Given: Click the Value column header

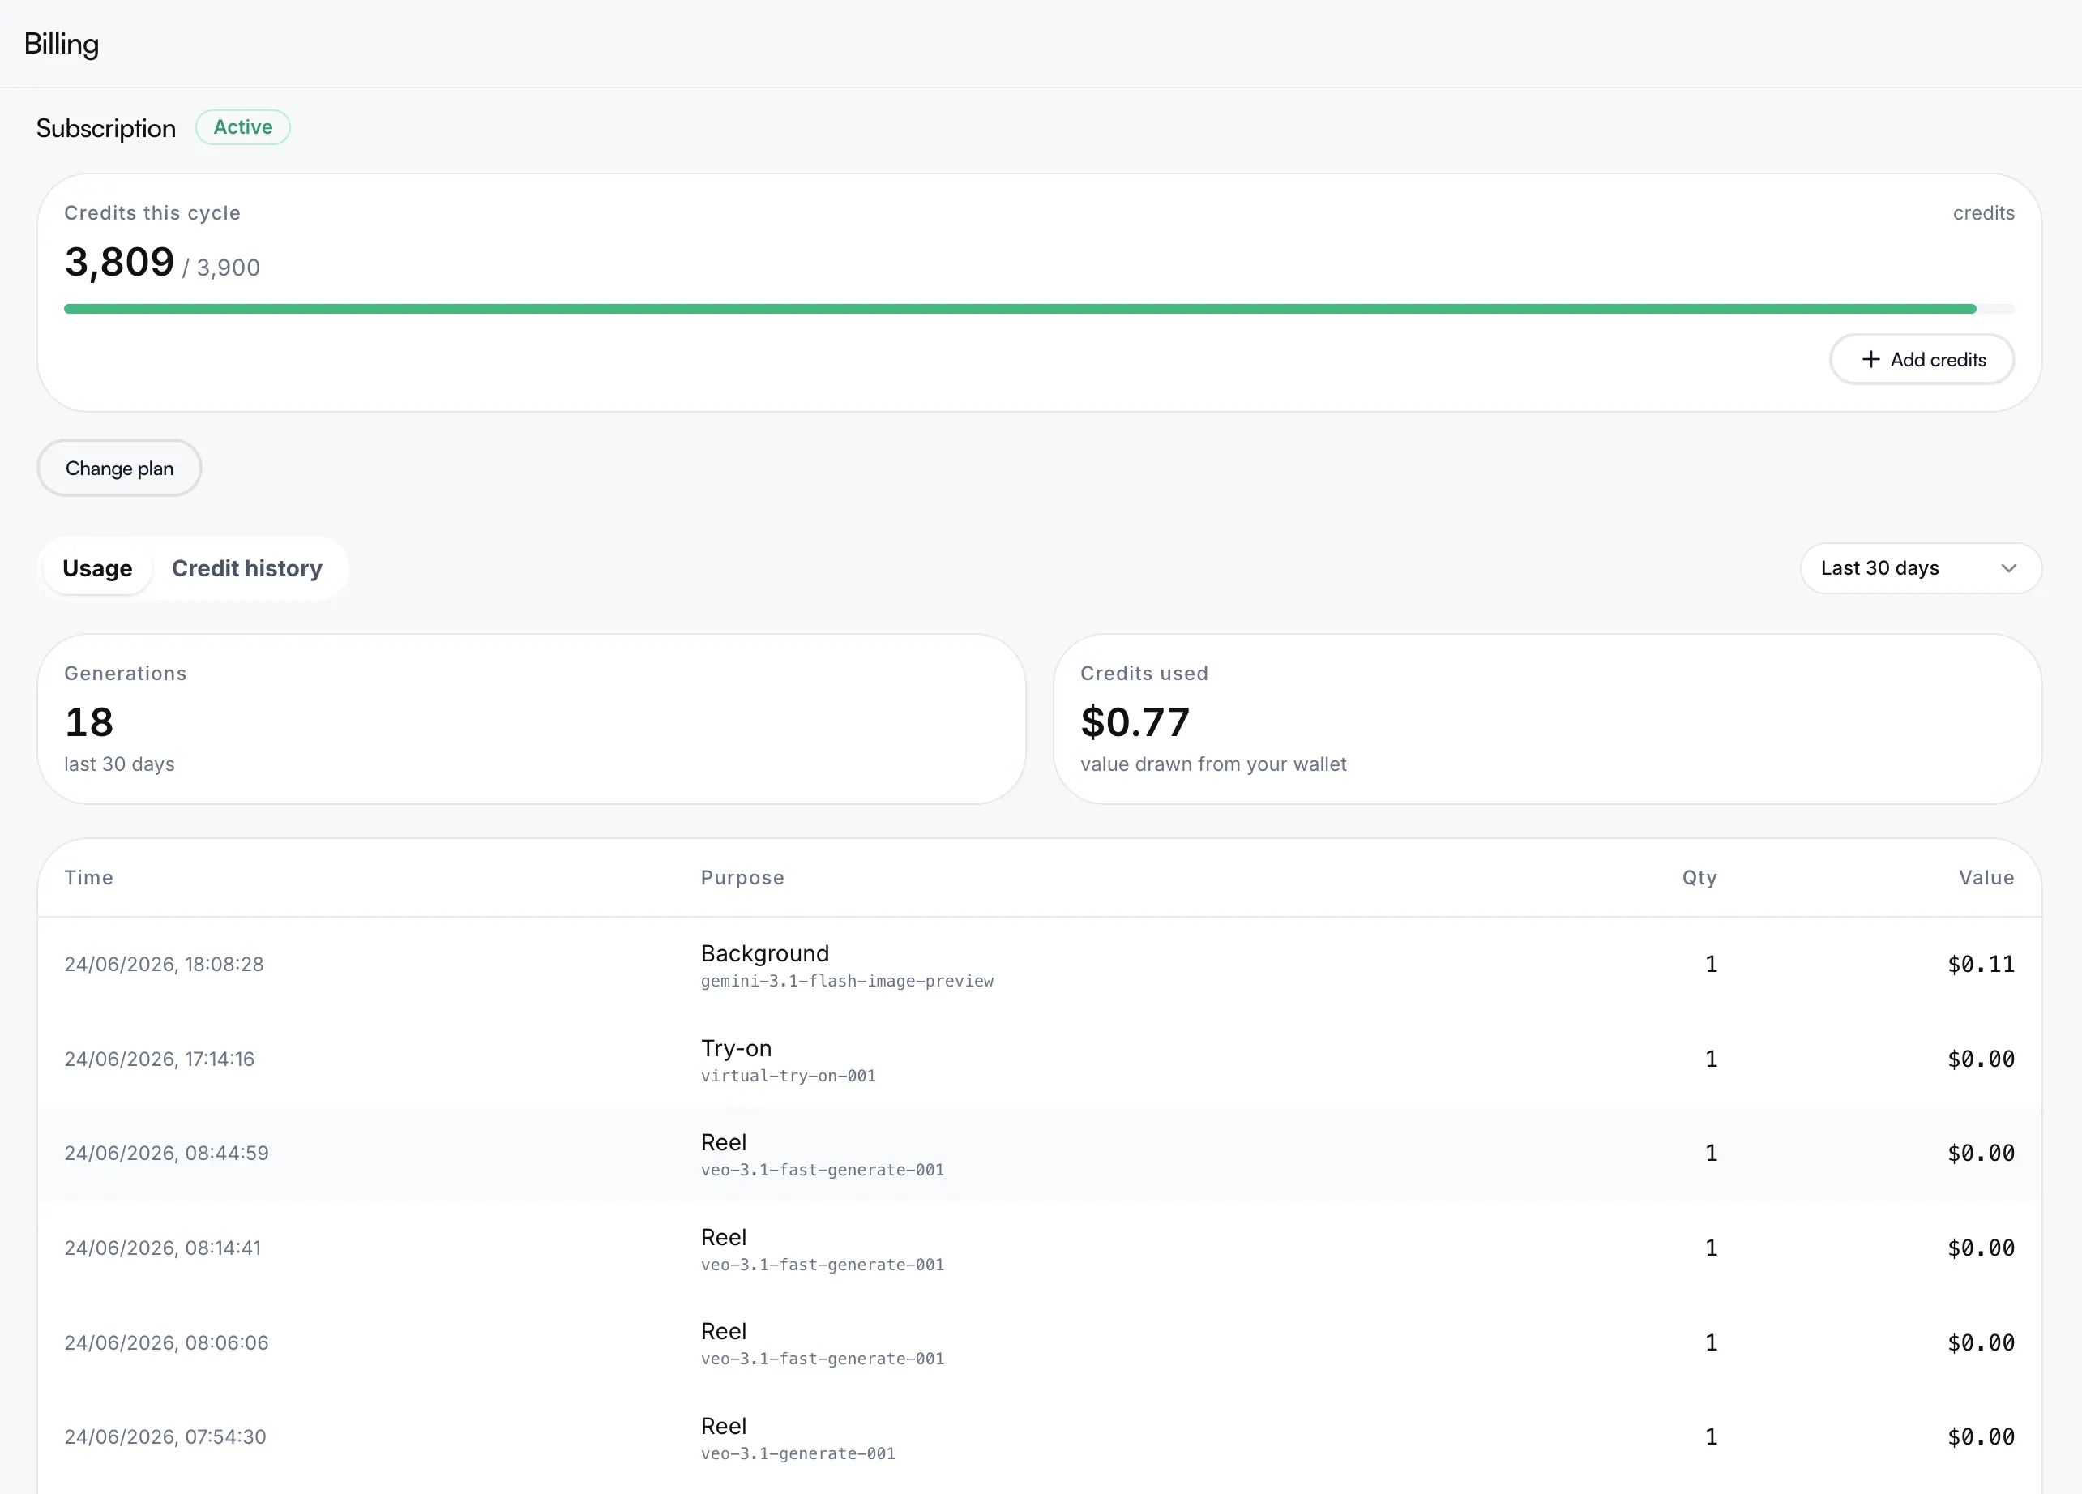Looking at the screenshot, I should [x=1986, y=878].
